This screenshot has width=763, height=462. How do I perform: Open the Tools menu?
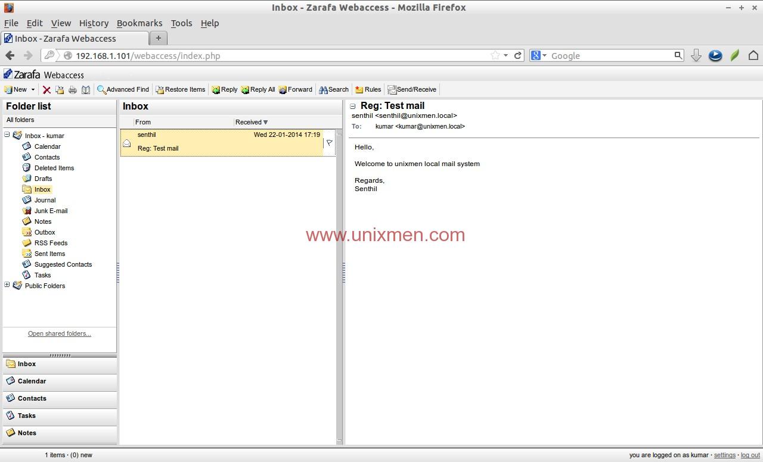(181, 23)
